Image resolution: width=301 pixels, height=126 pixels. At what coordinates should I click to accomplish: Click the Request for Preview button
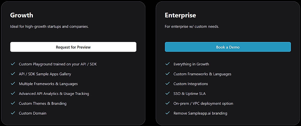pos(73,47)
